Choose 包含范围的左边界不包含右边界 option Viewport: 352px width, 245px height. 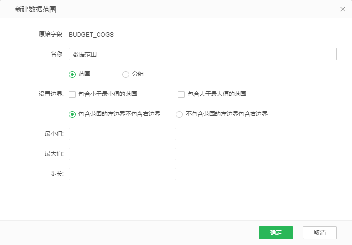coord(72,114)
